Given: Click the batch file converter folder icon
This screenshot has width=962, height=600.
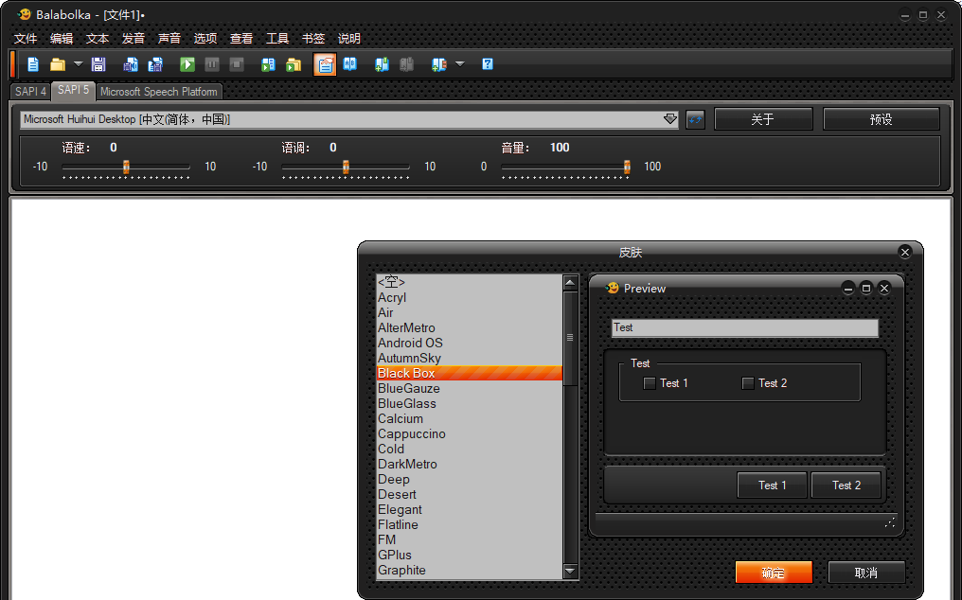Looking at the screenshot, I should 294,63.
